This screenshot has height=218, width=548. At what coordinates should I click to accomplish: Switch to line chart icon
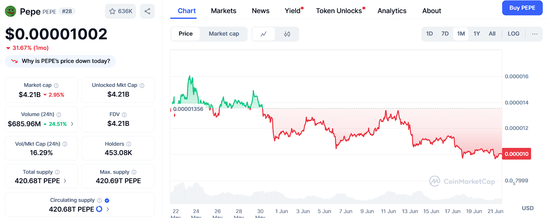[x=263, y=34]
